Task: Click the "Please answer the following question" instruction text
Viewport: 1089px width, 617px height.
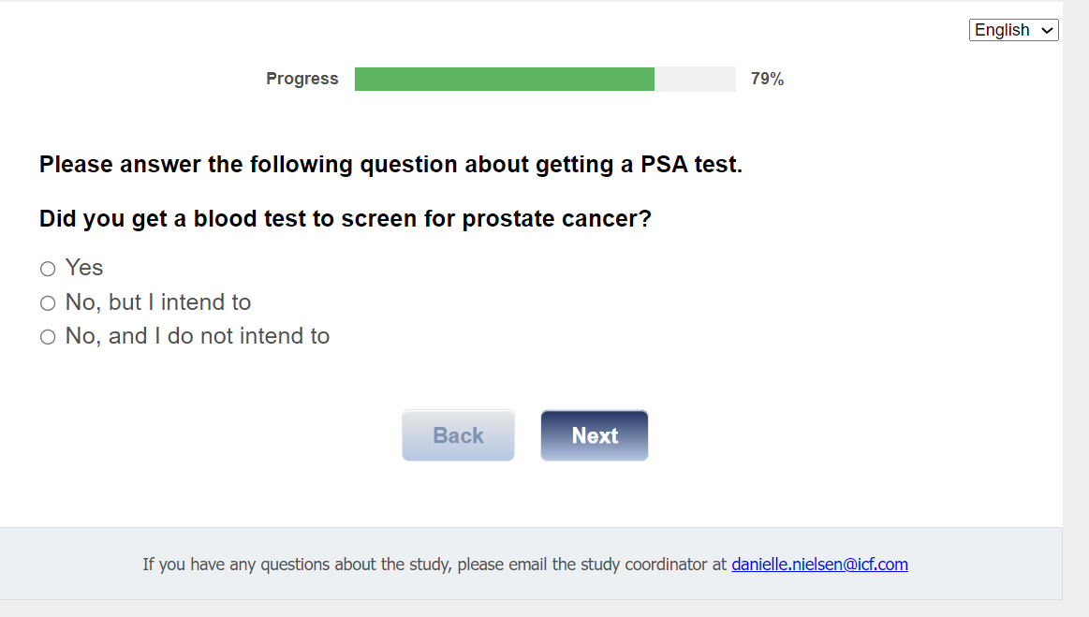Action: (281, 165)
